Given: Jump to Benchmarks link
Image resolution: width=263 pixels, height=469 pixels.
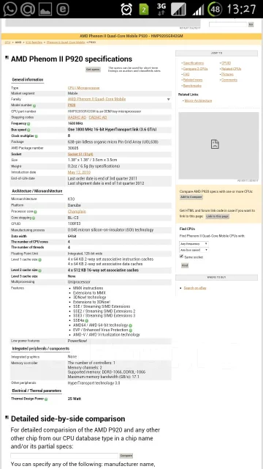Looking at the screenshot, I should point(192,86).
